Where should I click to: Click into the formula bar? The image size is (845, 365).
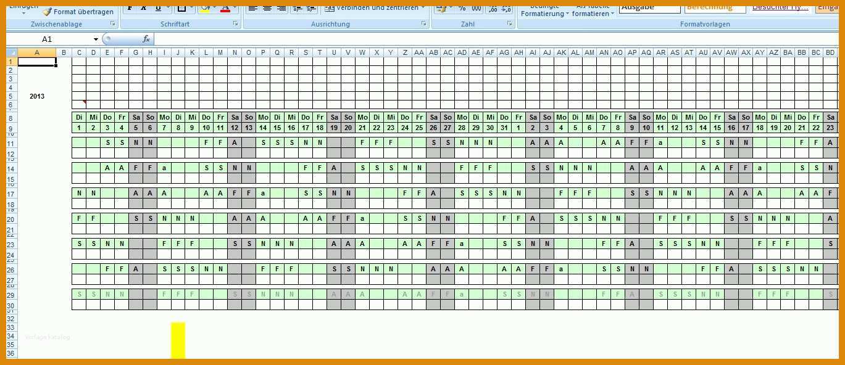497,39
